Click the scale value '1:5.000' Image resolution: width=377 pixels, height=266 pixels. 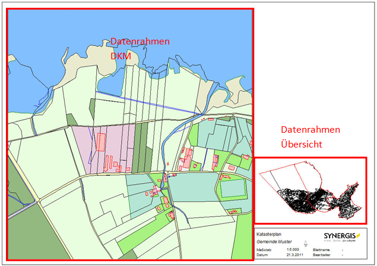coord(293,249)
